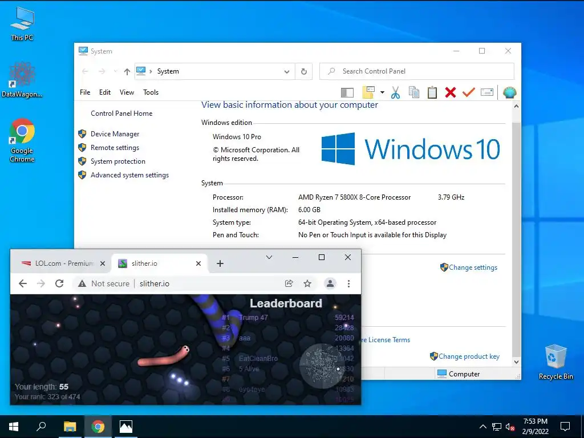Click the slither.io minimap

(x=322, y=367)
